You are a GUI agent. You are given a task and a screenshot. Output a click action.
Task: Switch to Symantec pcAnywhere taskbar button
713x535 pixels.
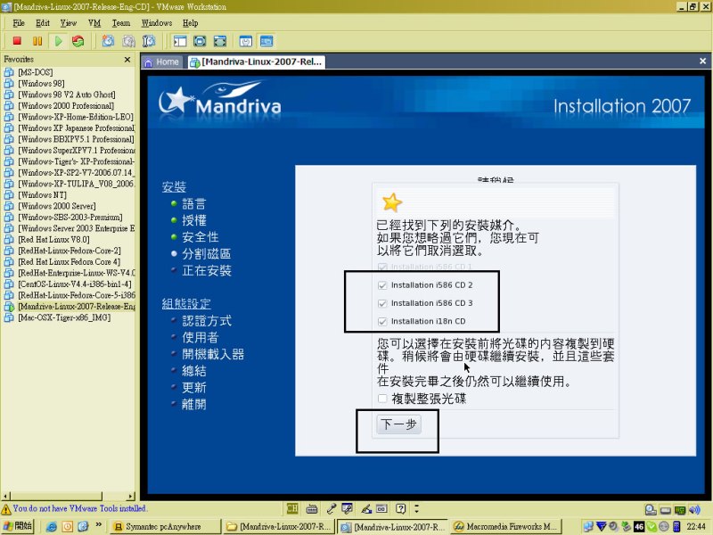165,526
